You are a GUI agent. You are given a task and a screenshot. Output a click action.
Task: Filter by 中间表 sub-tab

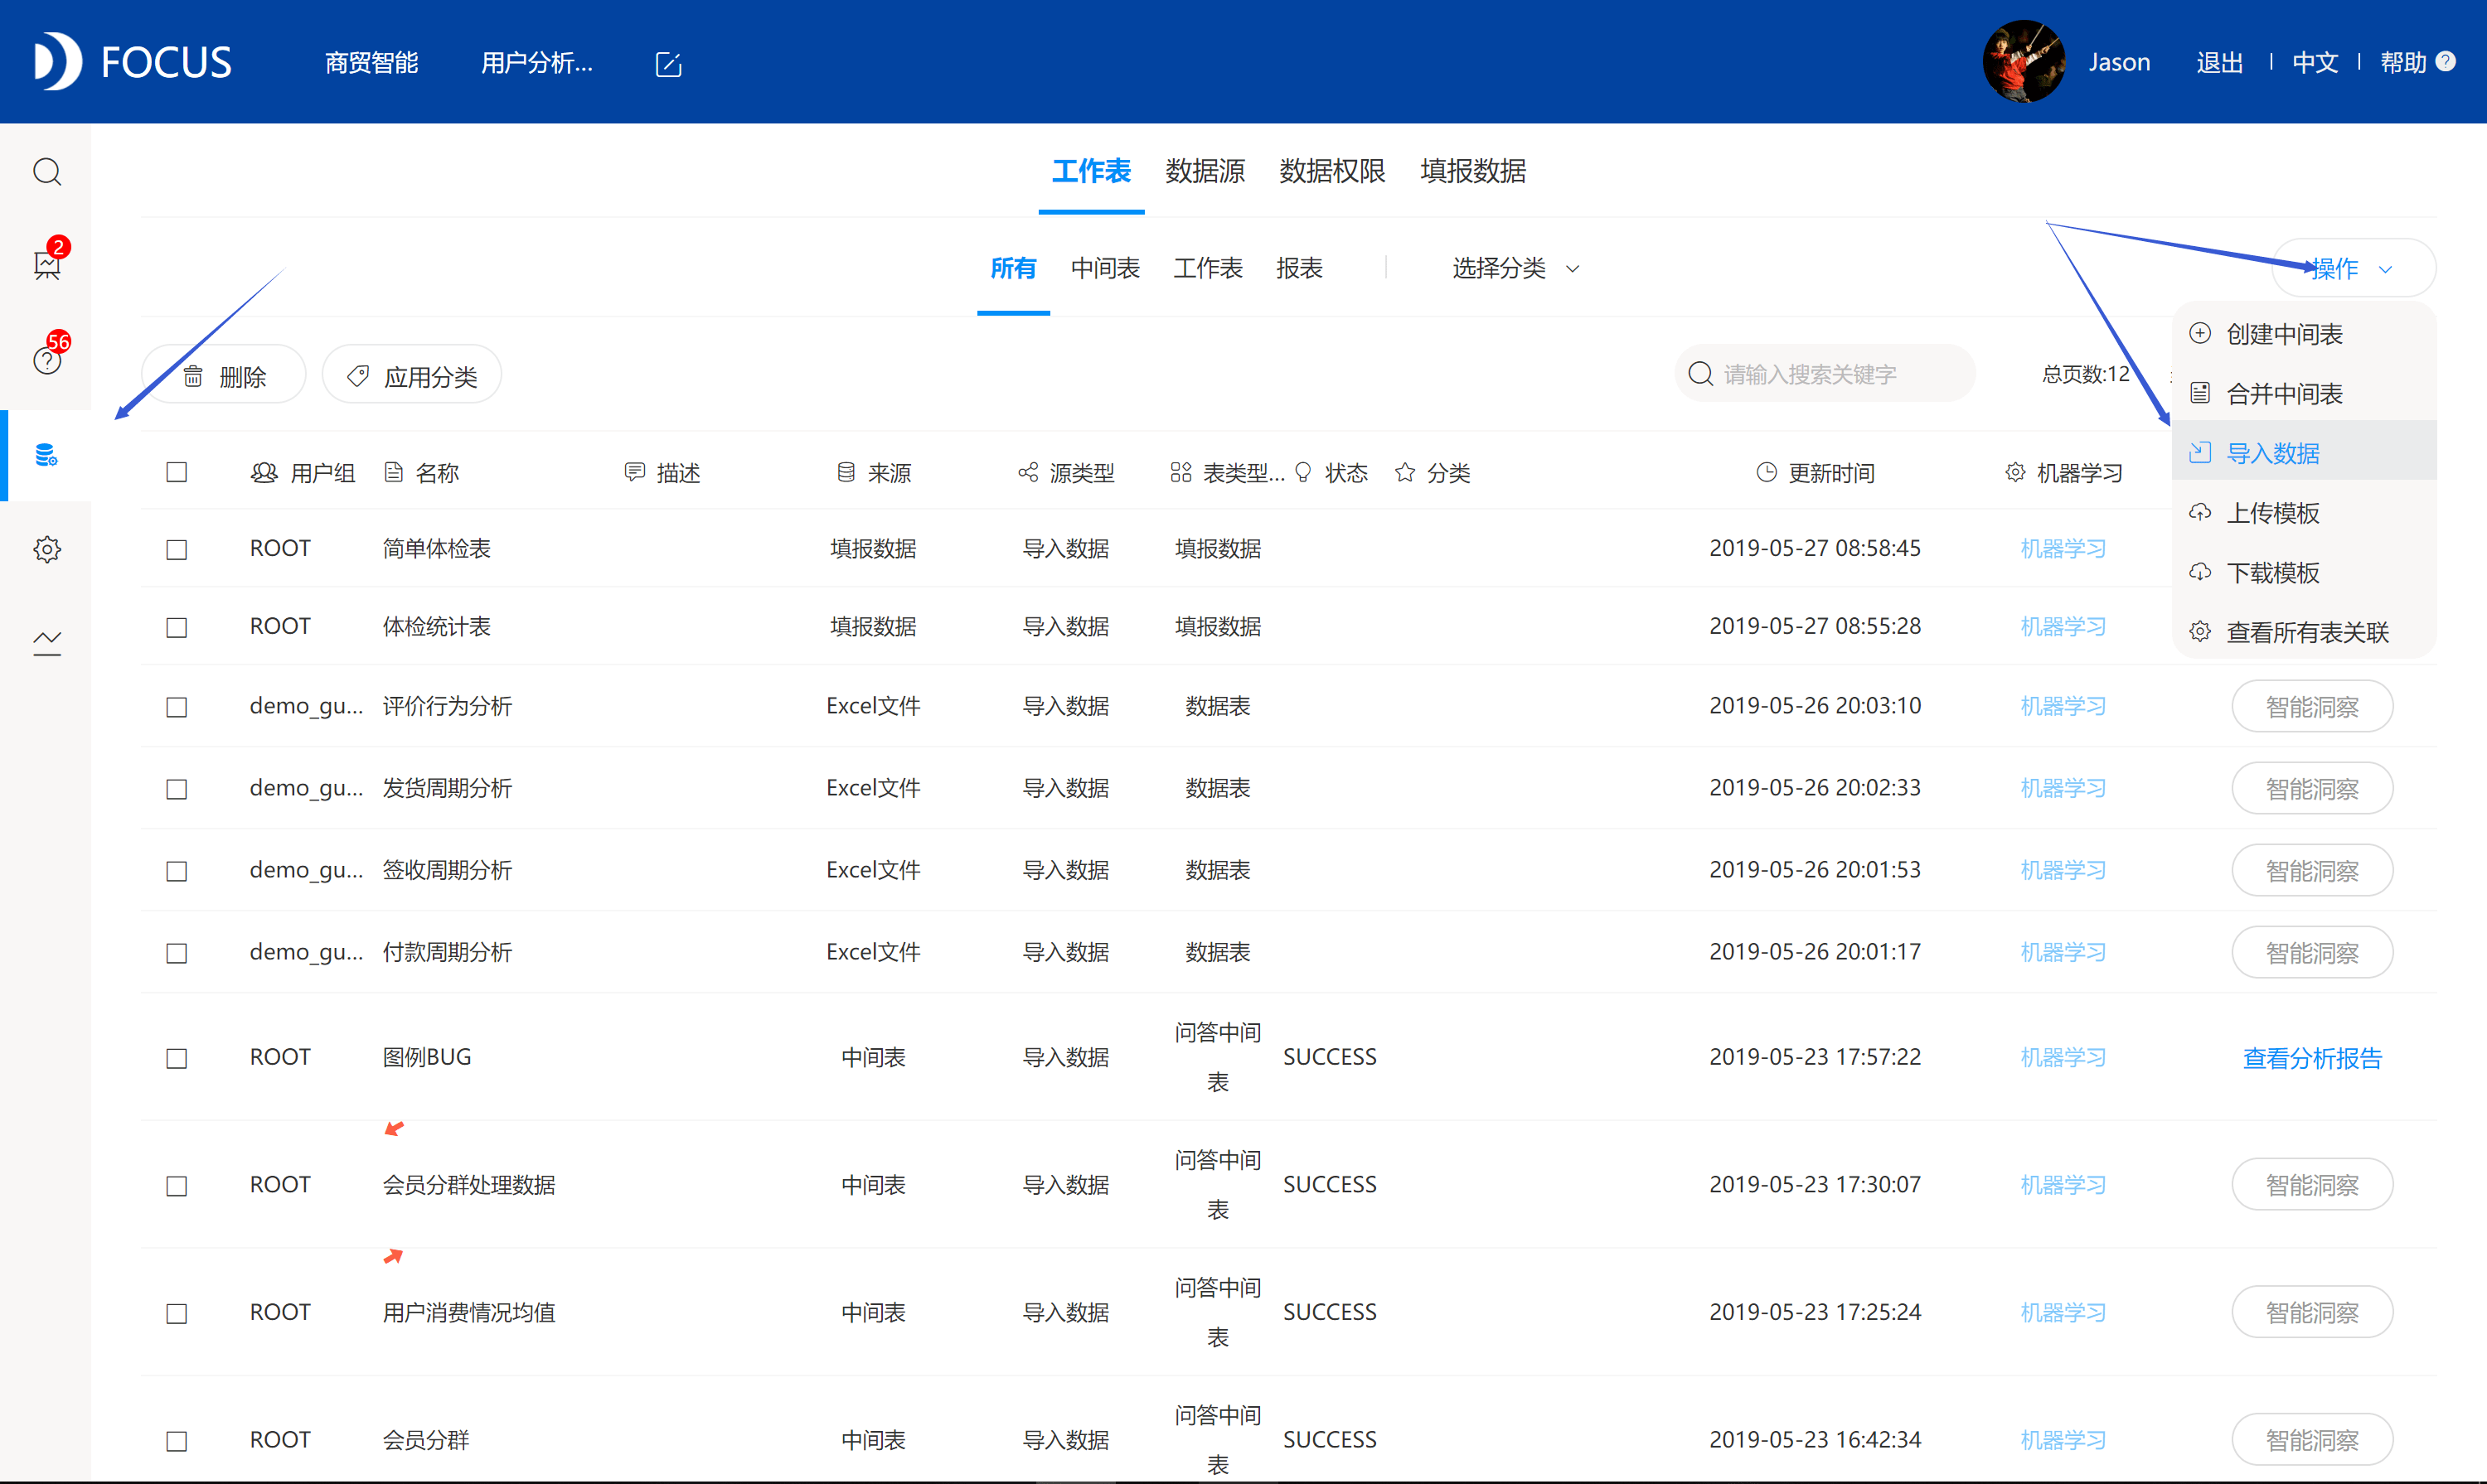(1104, 268)
